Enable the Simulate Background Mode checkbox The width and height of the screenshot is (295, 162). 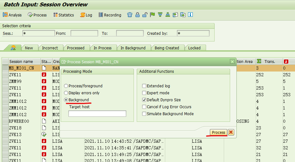click(x=144, y=114)
